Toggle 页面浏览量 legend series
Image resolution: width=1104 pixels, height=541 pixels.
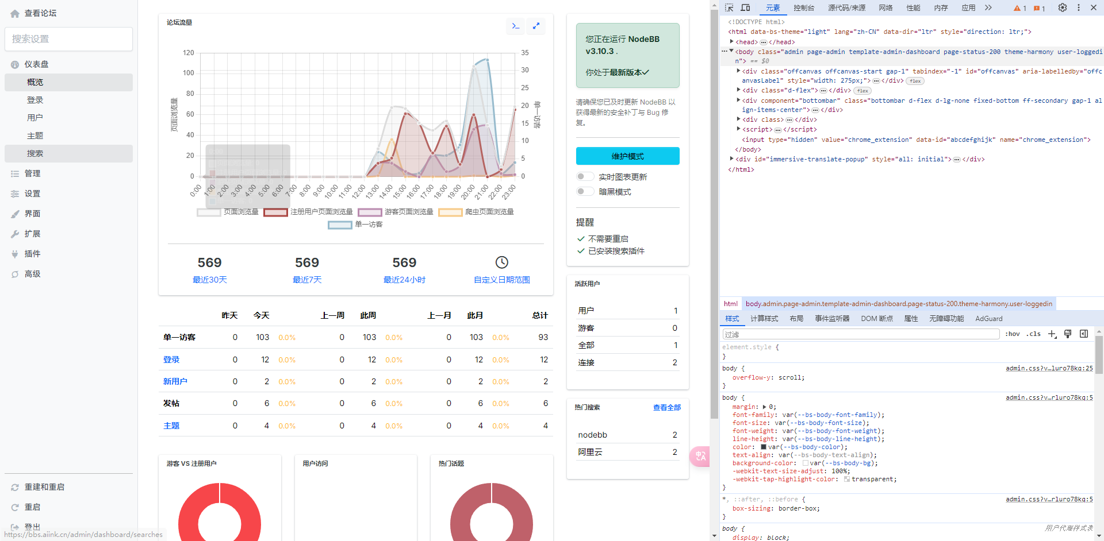(228, 212)
